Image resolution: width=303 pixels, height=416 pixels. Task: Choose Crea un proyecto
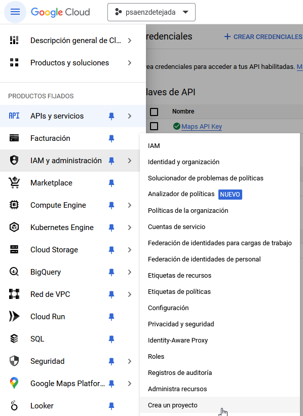click(x=220, y=405)
